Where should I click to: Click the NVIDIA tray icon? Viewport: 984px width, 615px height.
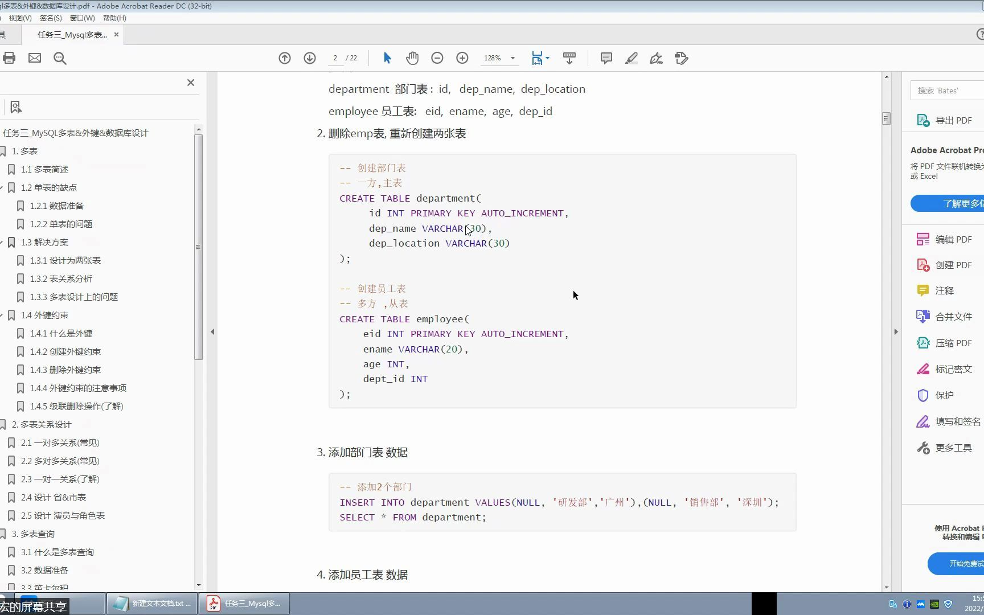click(934, 604)
